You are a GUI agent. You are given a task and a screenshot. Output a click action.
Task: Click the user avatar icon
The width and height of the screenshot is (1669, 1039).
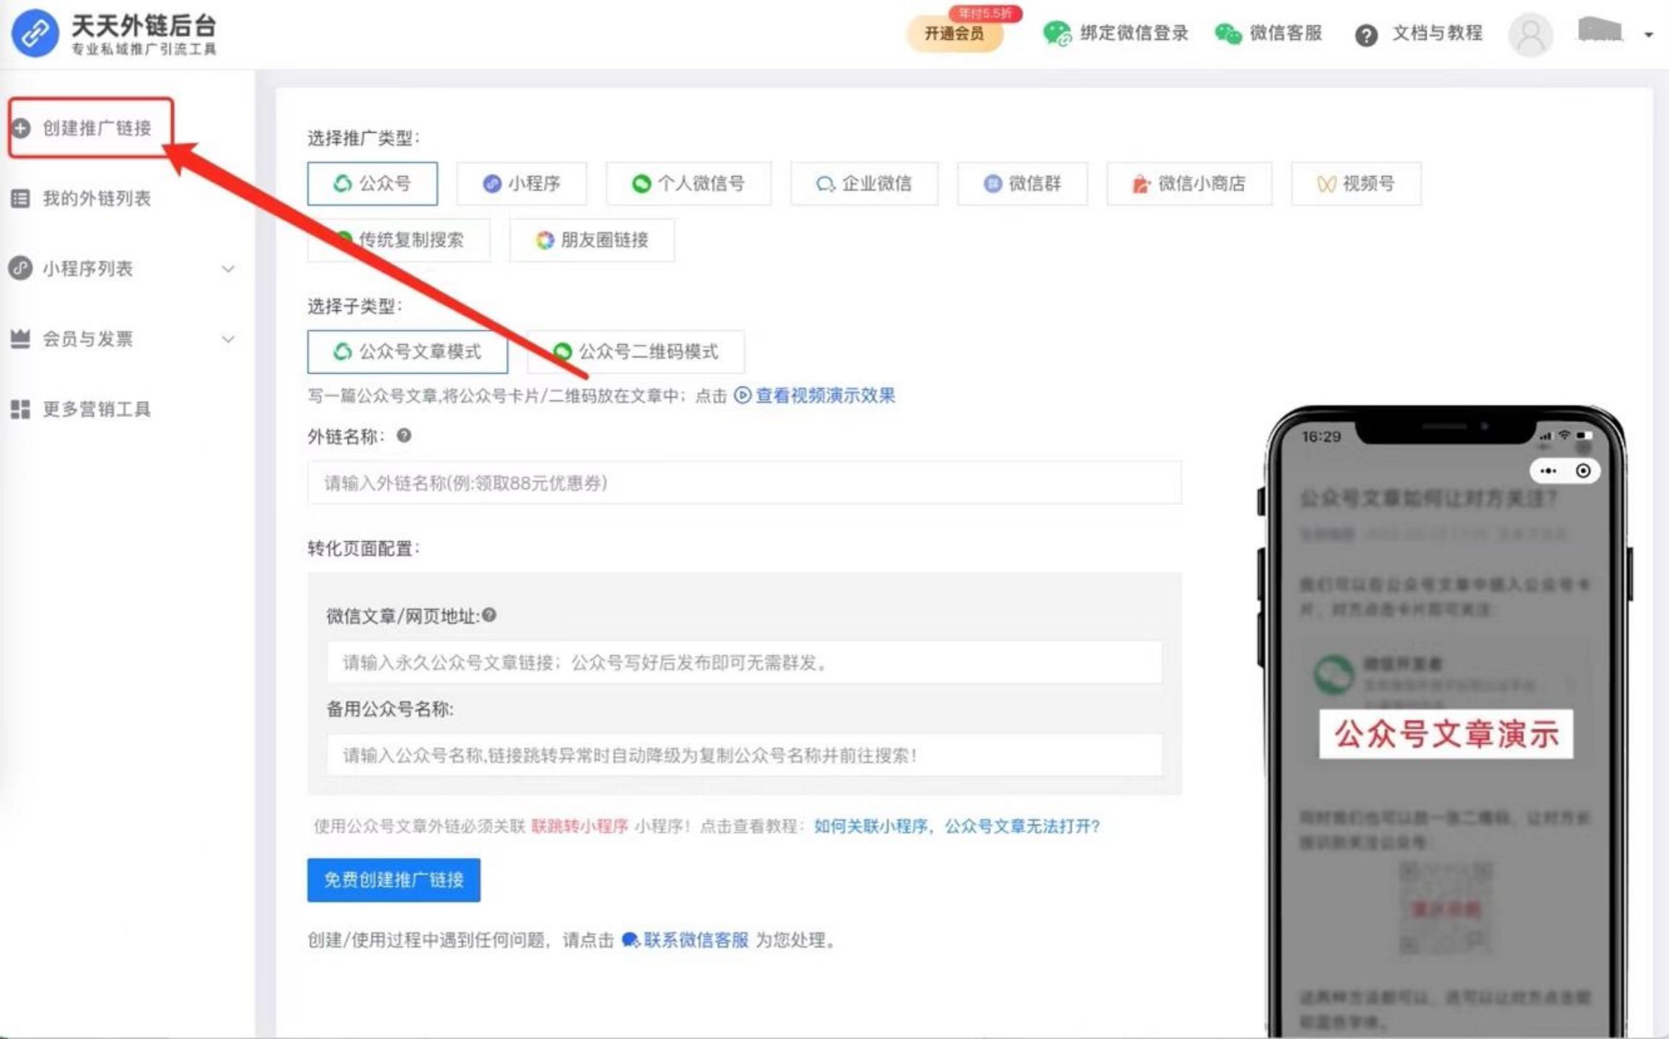1530,34
